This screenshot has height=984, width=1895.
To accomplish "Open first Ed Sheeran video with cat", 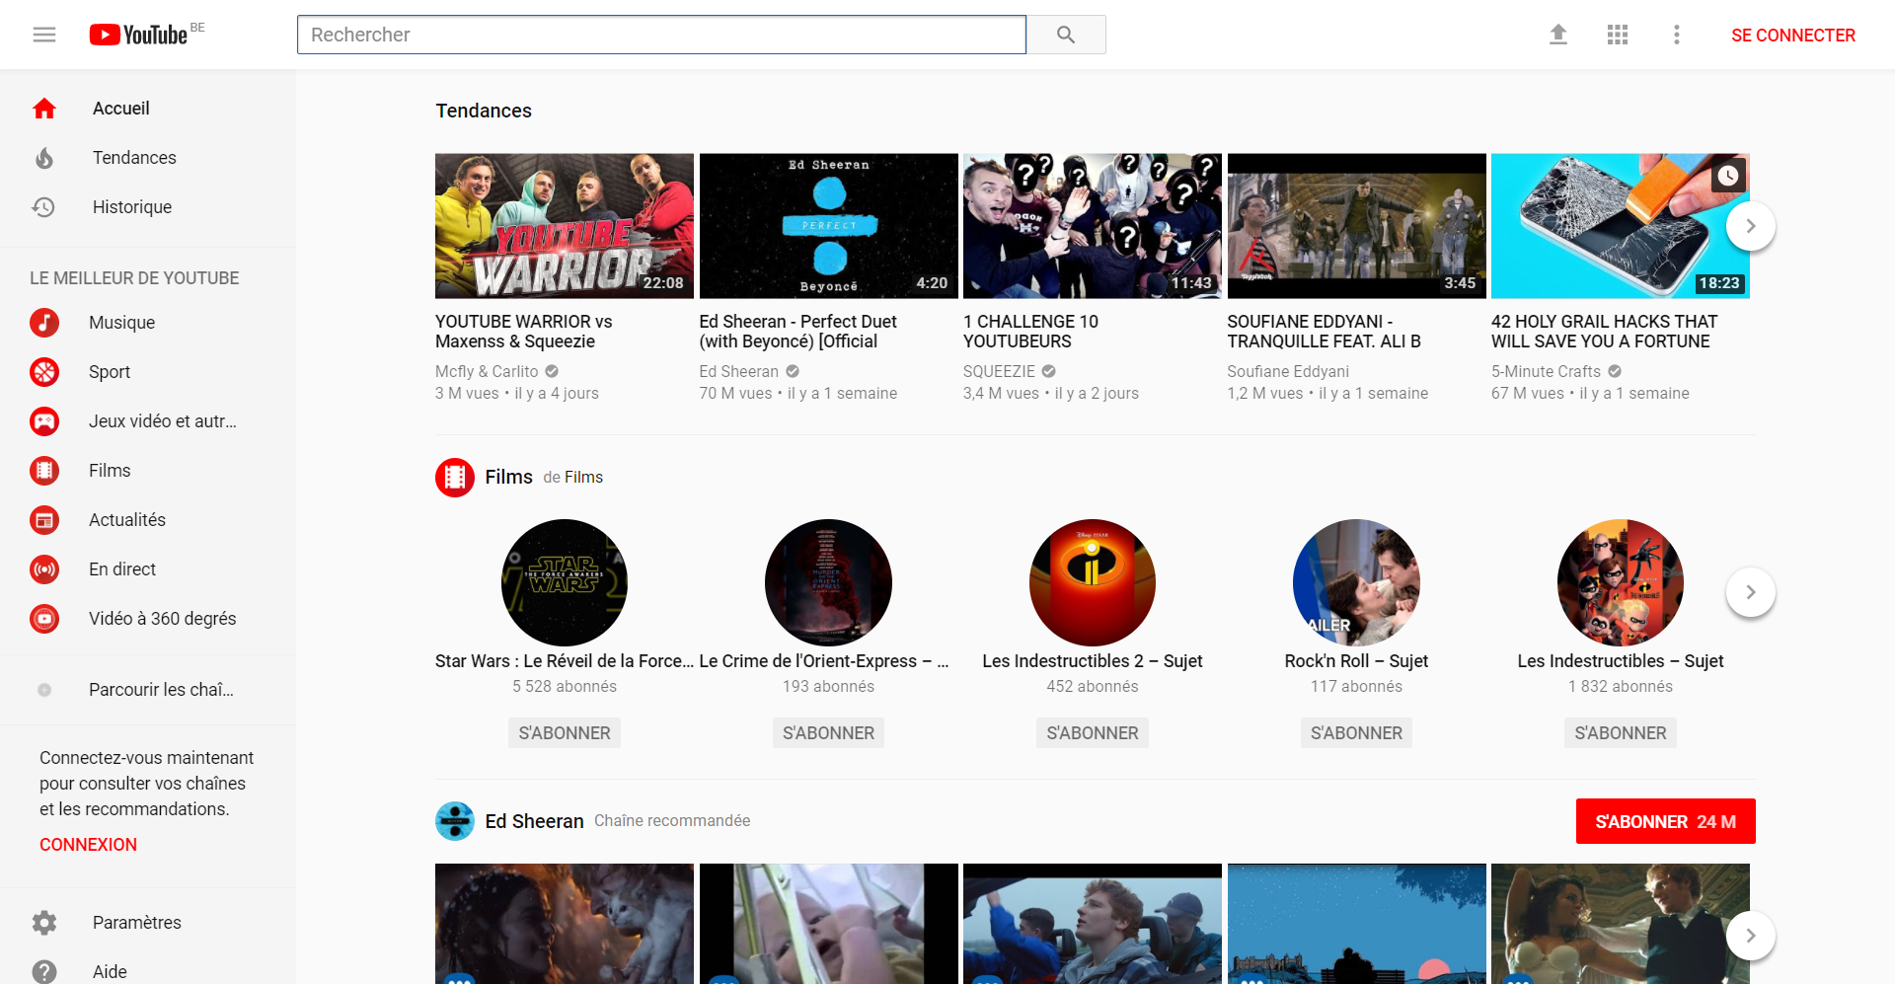I will 565,924.
